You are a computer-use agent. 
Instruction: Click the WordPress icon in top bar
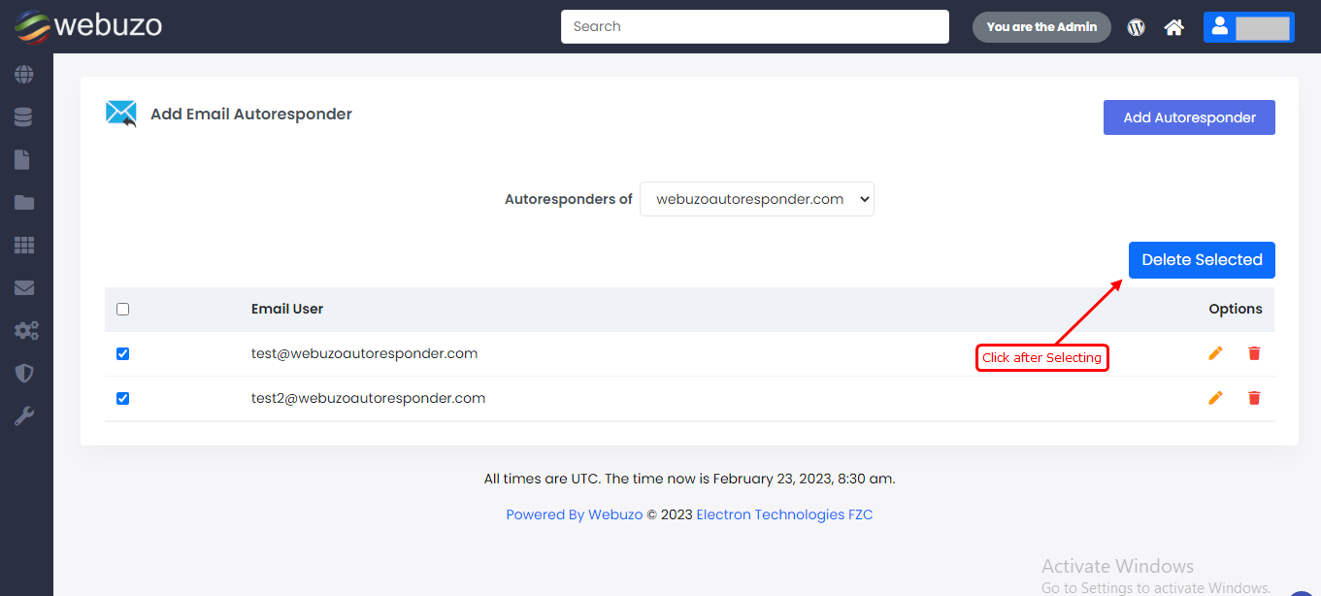tap(1136, 27)
